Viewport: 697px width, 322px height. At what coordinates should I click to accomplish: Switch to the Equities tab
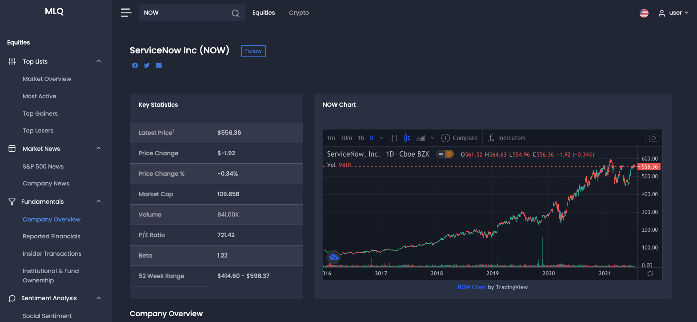click(264, 13)
